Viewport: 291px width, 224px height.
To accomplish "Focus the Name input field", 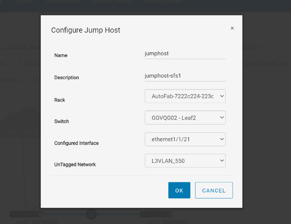I will click(x=185, y=54).
